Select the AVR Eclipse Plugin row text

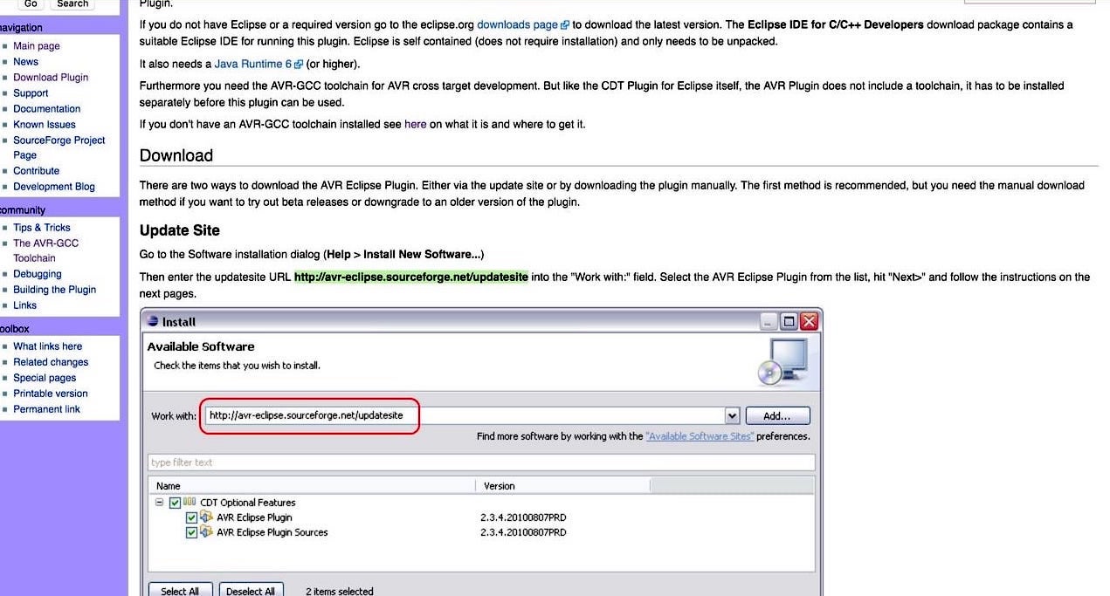(254, 517)
